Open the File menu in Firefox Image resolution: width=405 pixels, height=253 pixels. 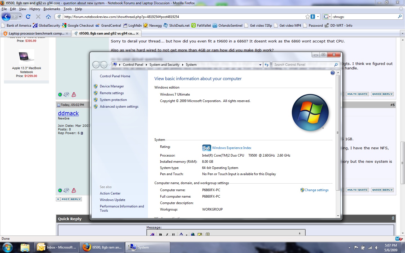click(x=4, y=9)
